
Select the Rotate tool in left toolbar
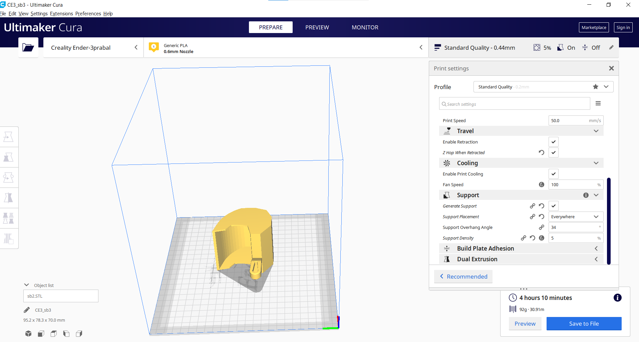tap(8, 178)
